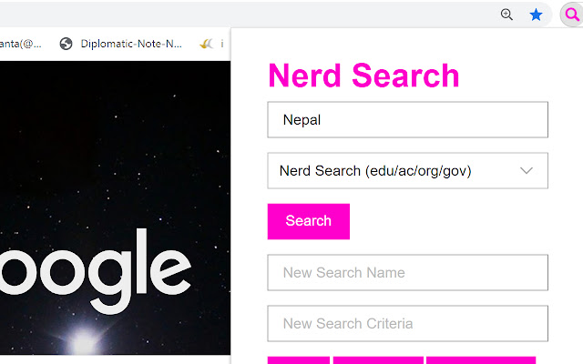Click the blue bookmark star icon
Viewport: 583px width, 364px height.
(x=537, y=15)
